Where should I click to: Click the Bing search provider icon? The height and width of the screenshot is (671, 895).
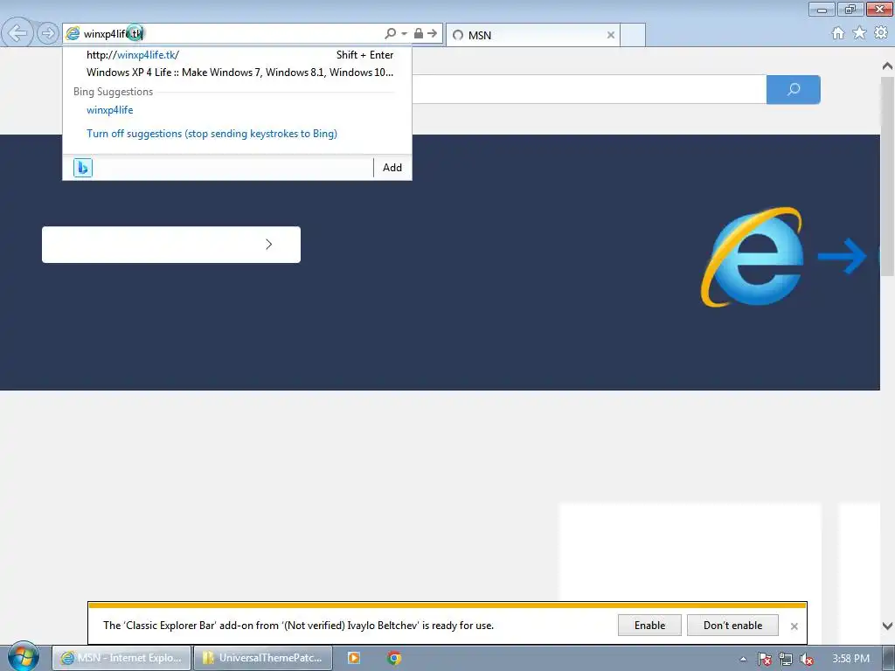[x=83, y=168]
